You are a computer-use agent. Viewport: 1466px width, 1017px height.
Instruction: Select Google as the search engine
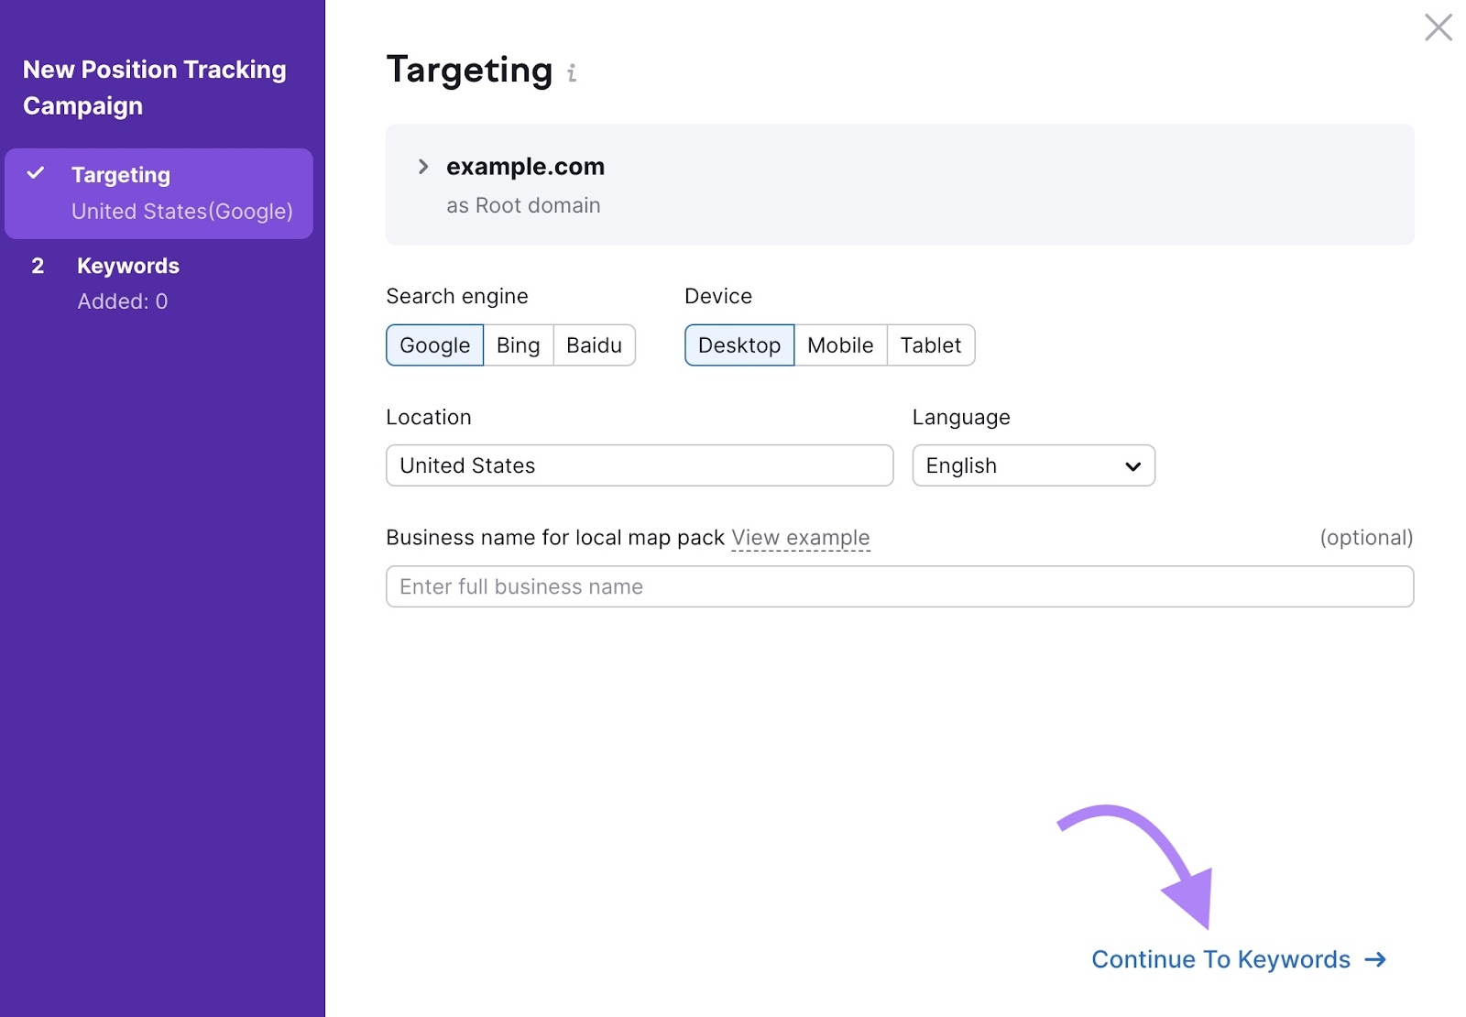(433, 345)
